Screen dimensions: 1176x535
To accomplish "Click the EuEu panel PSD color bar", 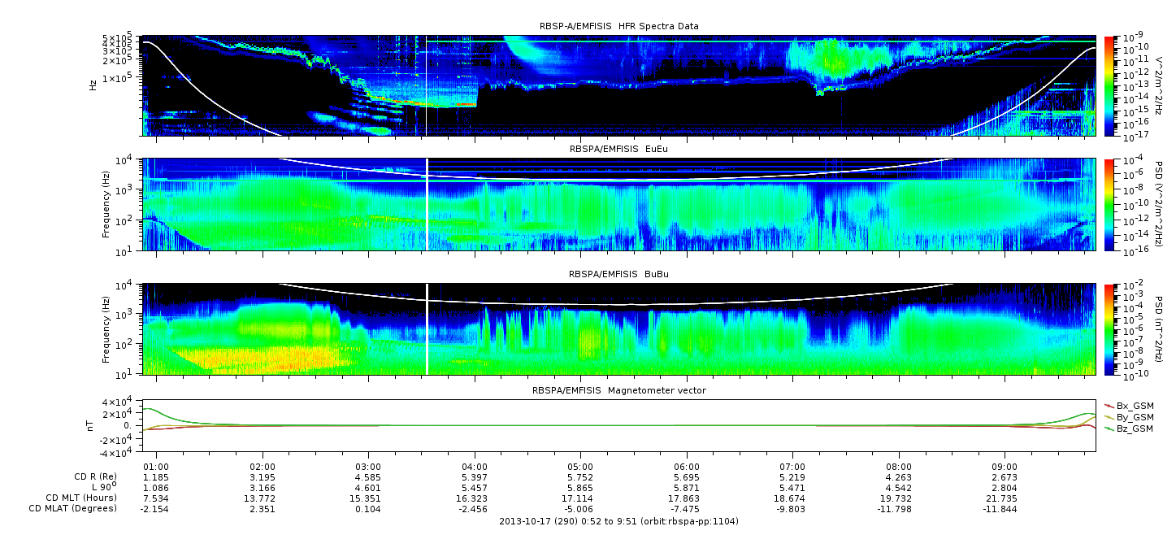I will (x=1109, y=205).
